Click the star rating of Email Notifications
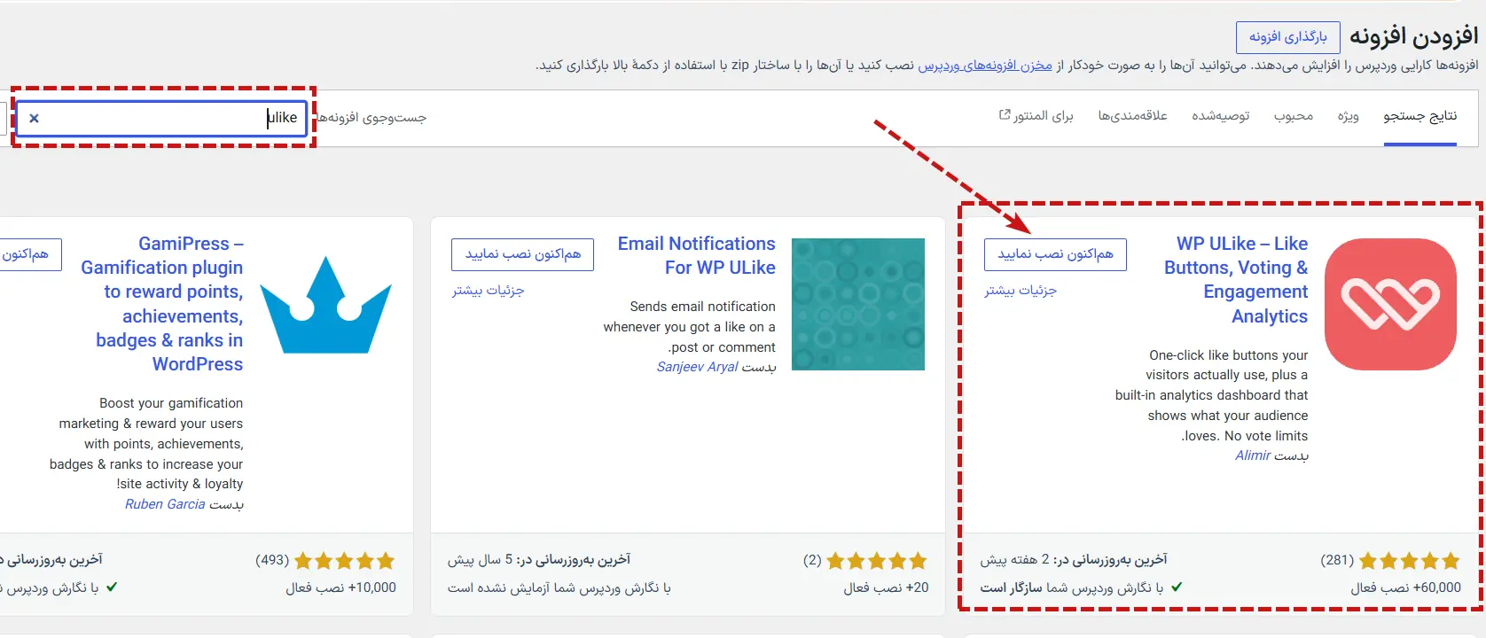 (x=877, y=561)
